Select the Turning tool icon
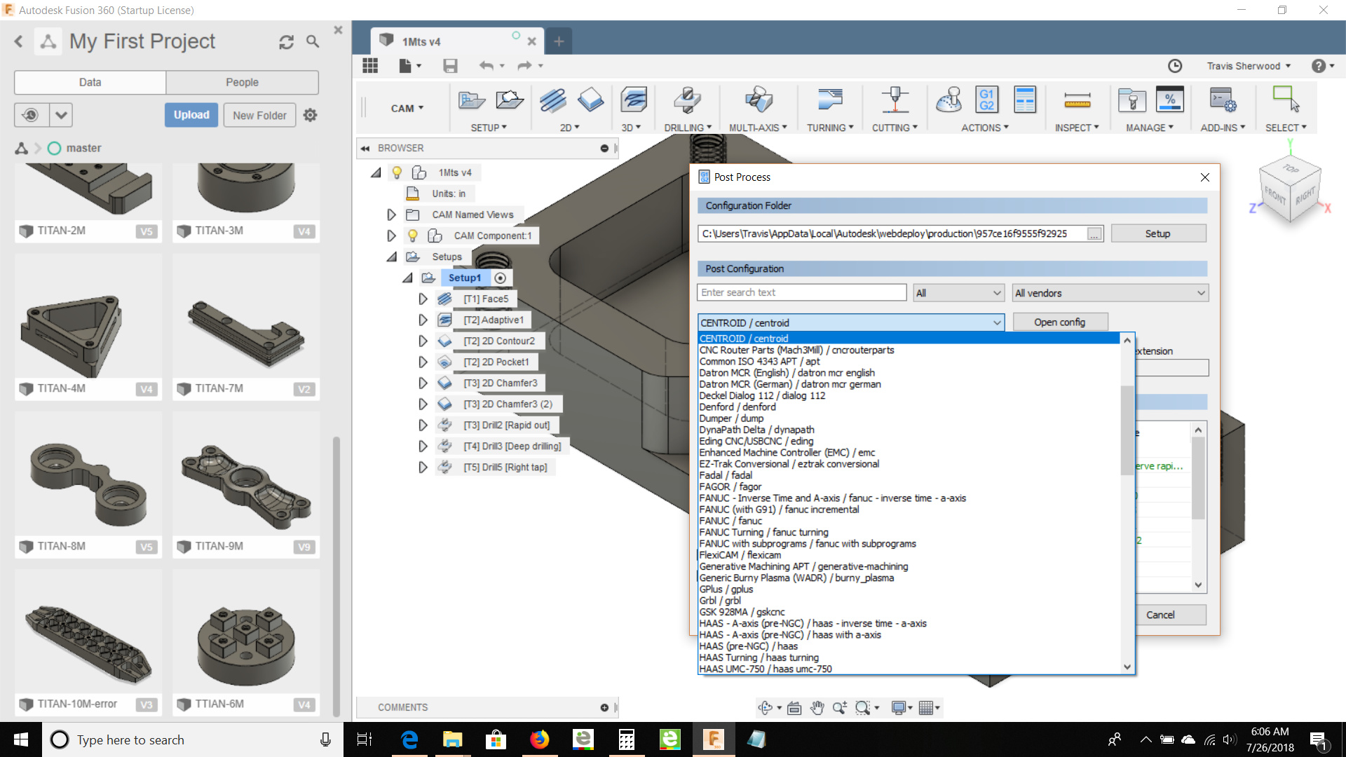Viewport: 1346px width, 757px height. [x=830, y=101]
